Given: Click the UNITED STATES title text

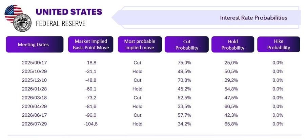Looking at the screenshot, I should tap(69, 12).
